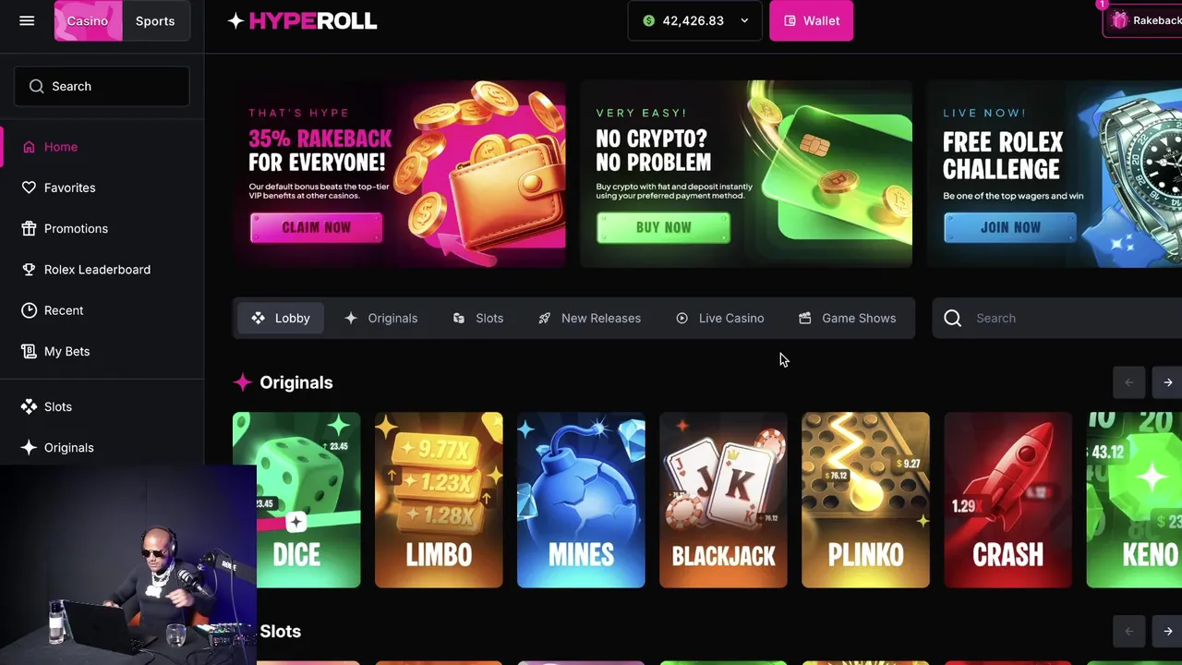Click the Buy Now crypto button

pos(663,227)
